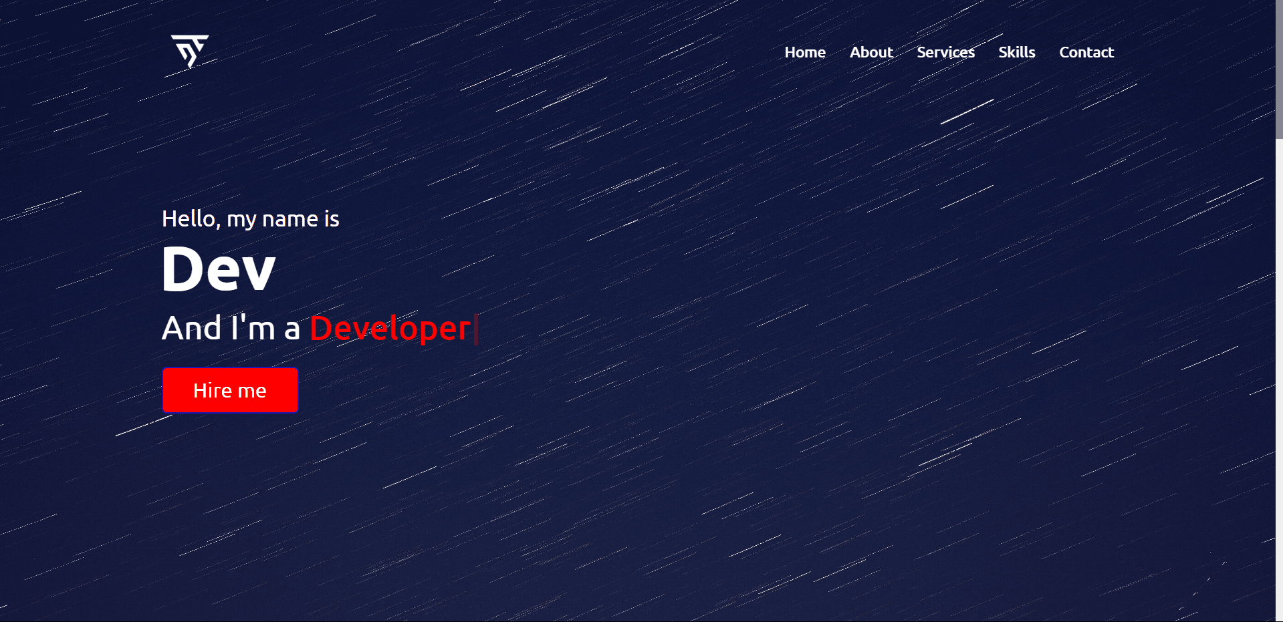
Task: Open the Contact nav link
Action: point(1086,52)
